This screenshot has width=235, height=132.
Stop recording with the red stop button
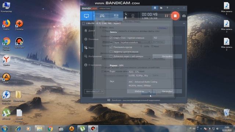click(x=175, y=16)
